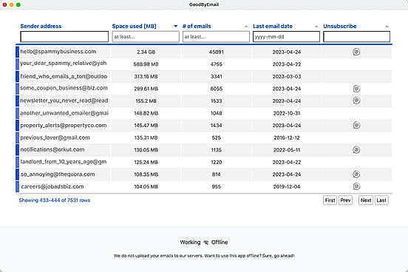Click 'Showing 433-444 of 7531 rows' text
This screenshot has height=272, width=408.
55,200
